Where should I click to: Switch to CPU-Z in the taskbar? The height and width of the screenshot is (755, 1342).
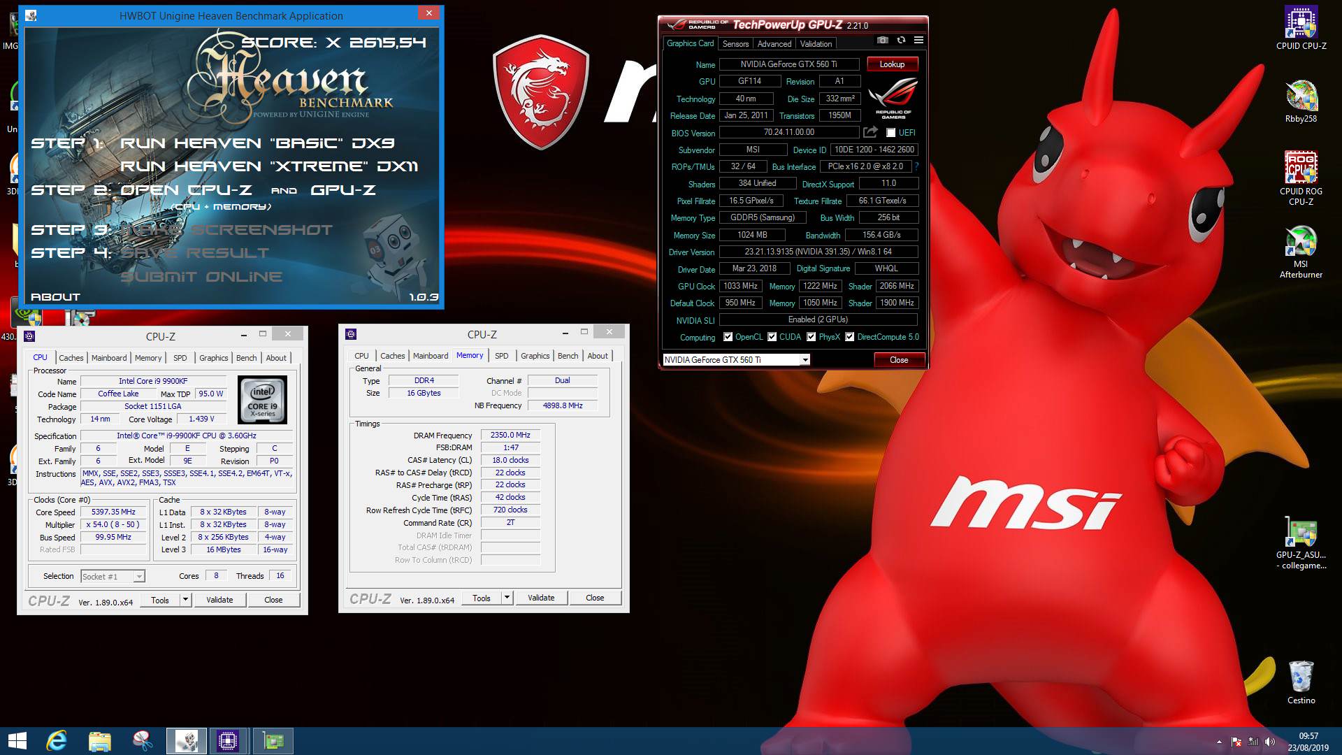pos(229,741)
